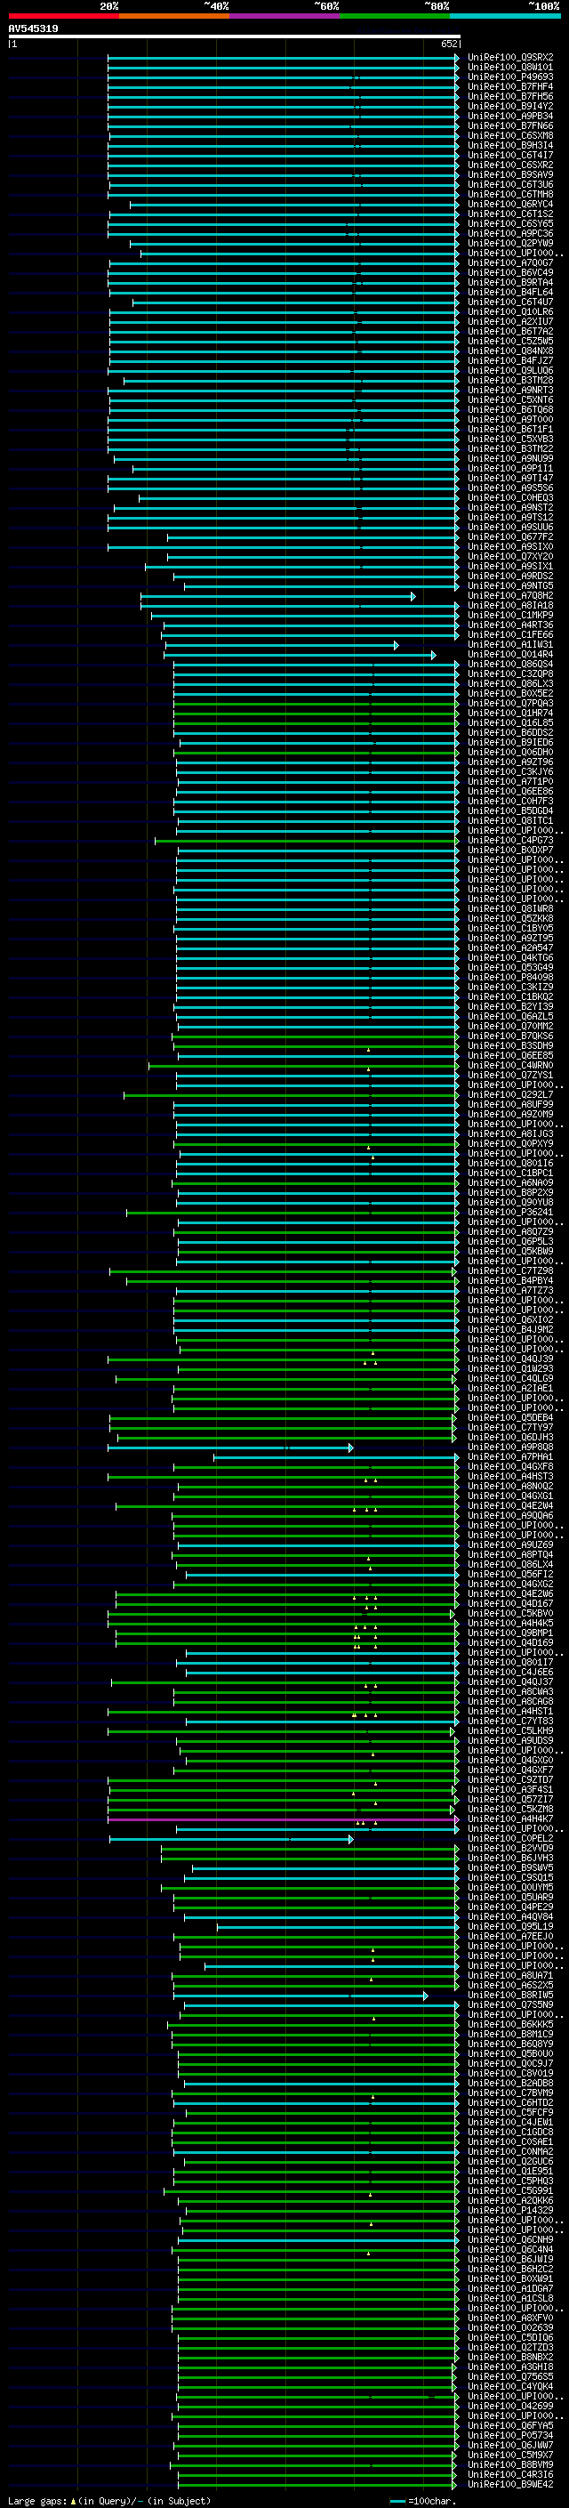Select the short cyan alignment bar of A7Q8H2

(x=278, y=596)
